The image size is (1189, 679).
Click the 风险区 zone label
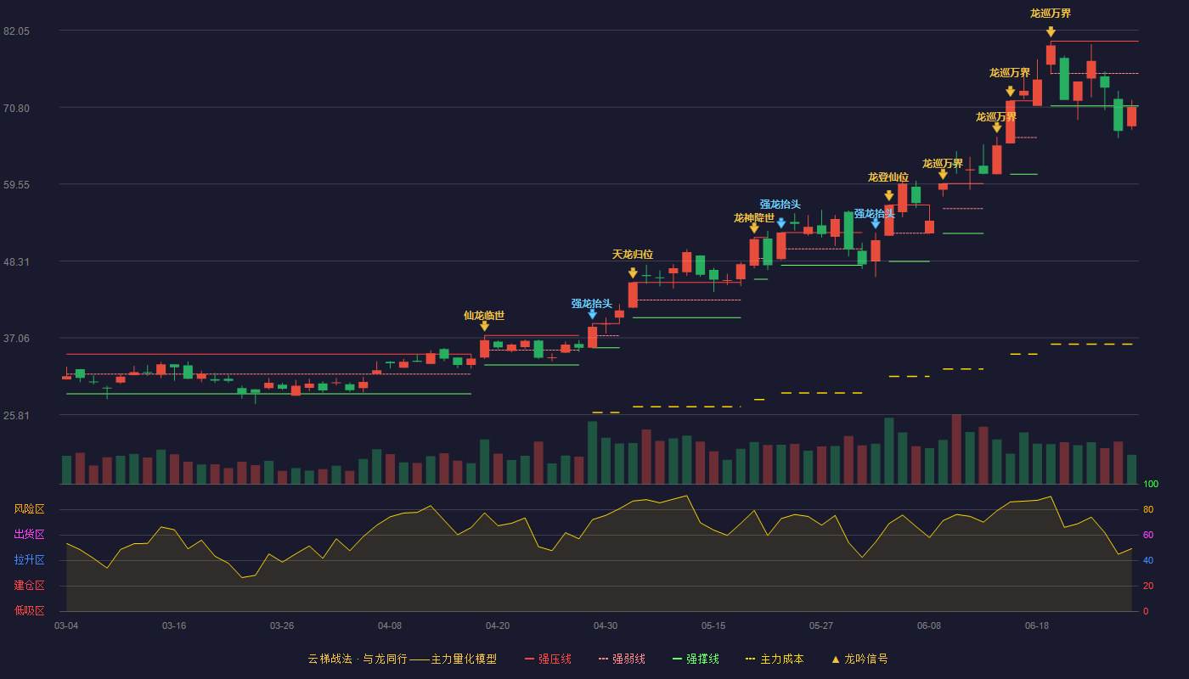coord(29,509)
